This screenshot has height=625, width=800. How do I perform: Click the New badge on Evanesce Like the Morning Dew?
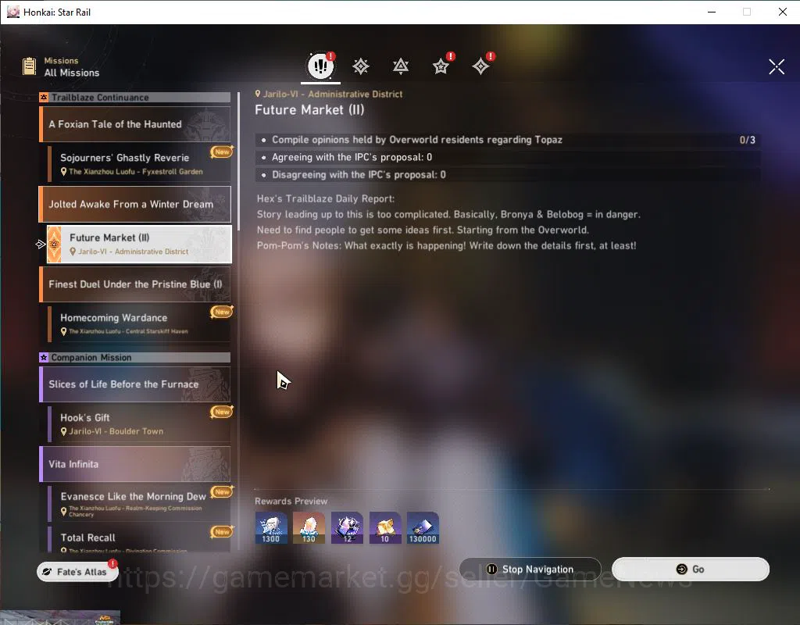pyautogui.click(x=221, y=492)
